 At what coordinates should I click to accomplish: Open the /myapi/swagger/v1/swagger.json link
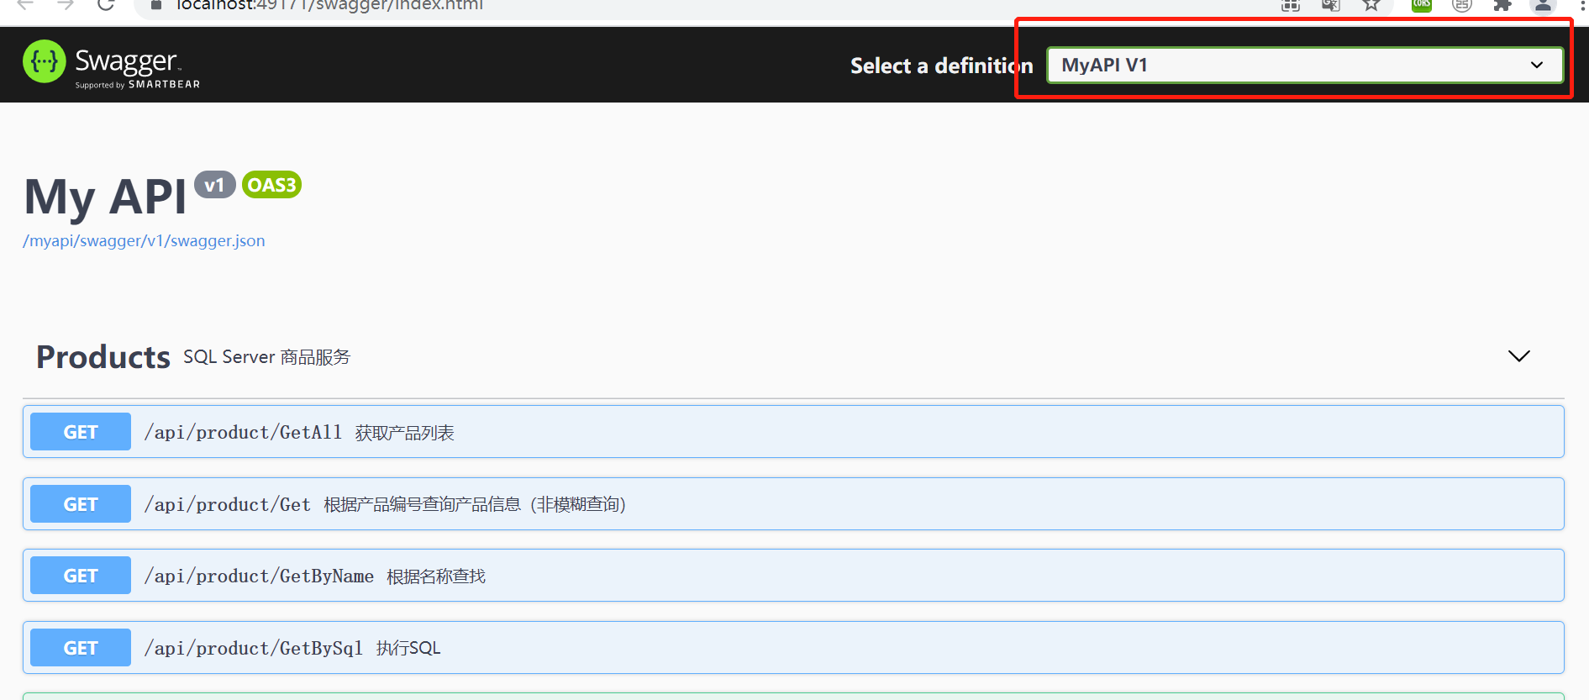pos(144,241)
